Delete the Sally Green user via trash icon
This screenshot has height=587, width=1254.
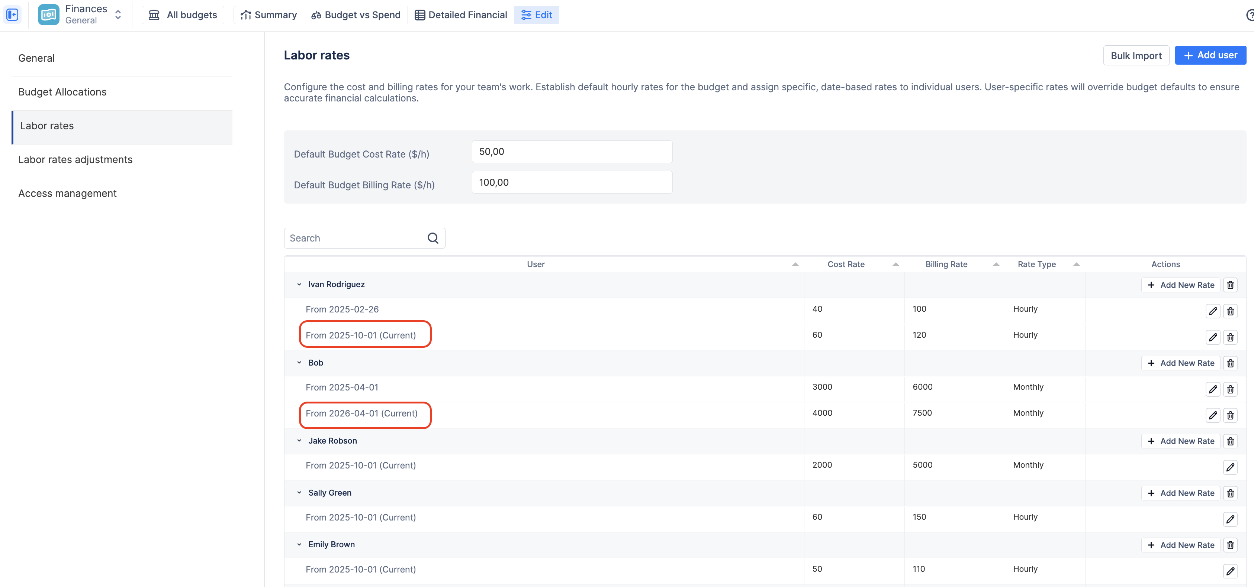(1230, 493)
